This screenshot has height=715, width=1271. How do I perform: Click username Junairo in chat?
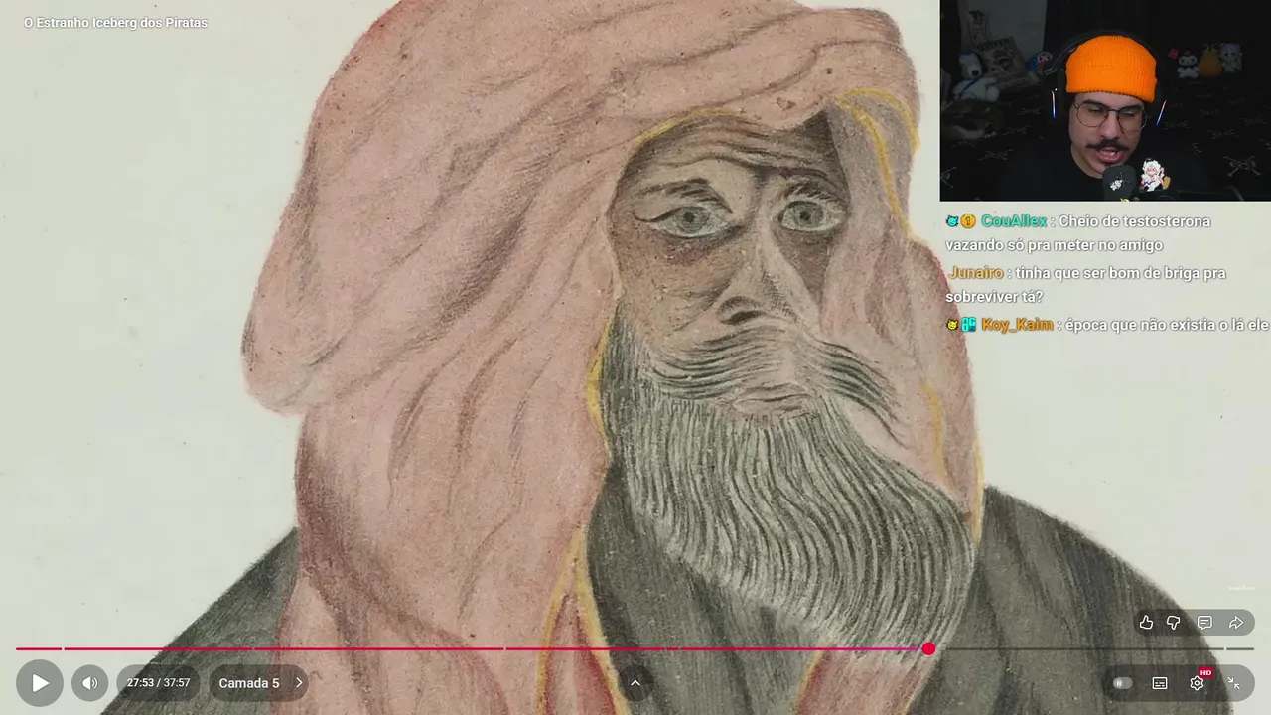click(x=975, y=273)
